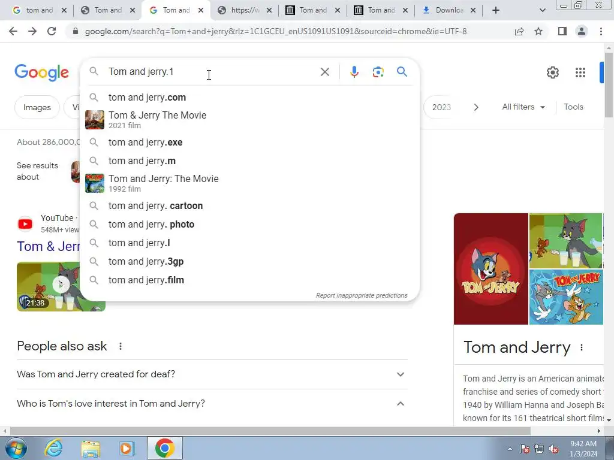The image size is (614, 460).
Task: Share this page using the share icon
Action: coord(519,31)
